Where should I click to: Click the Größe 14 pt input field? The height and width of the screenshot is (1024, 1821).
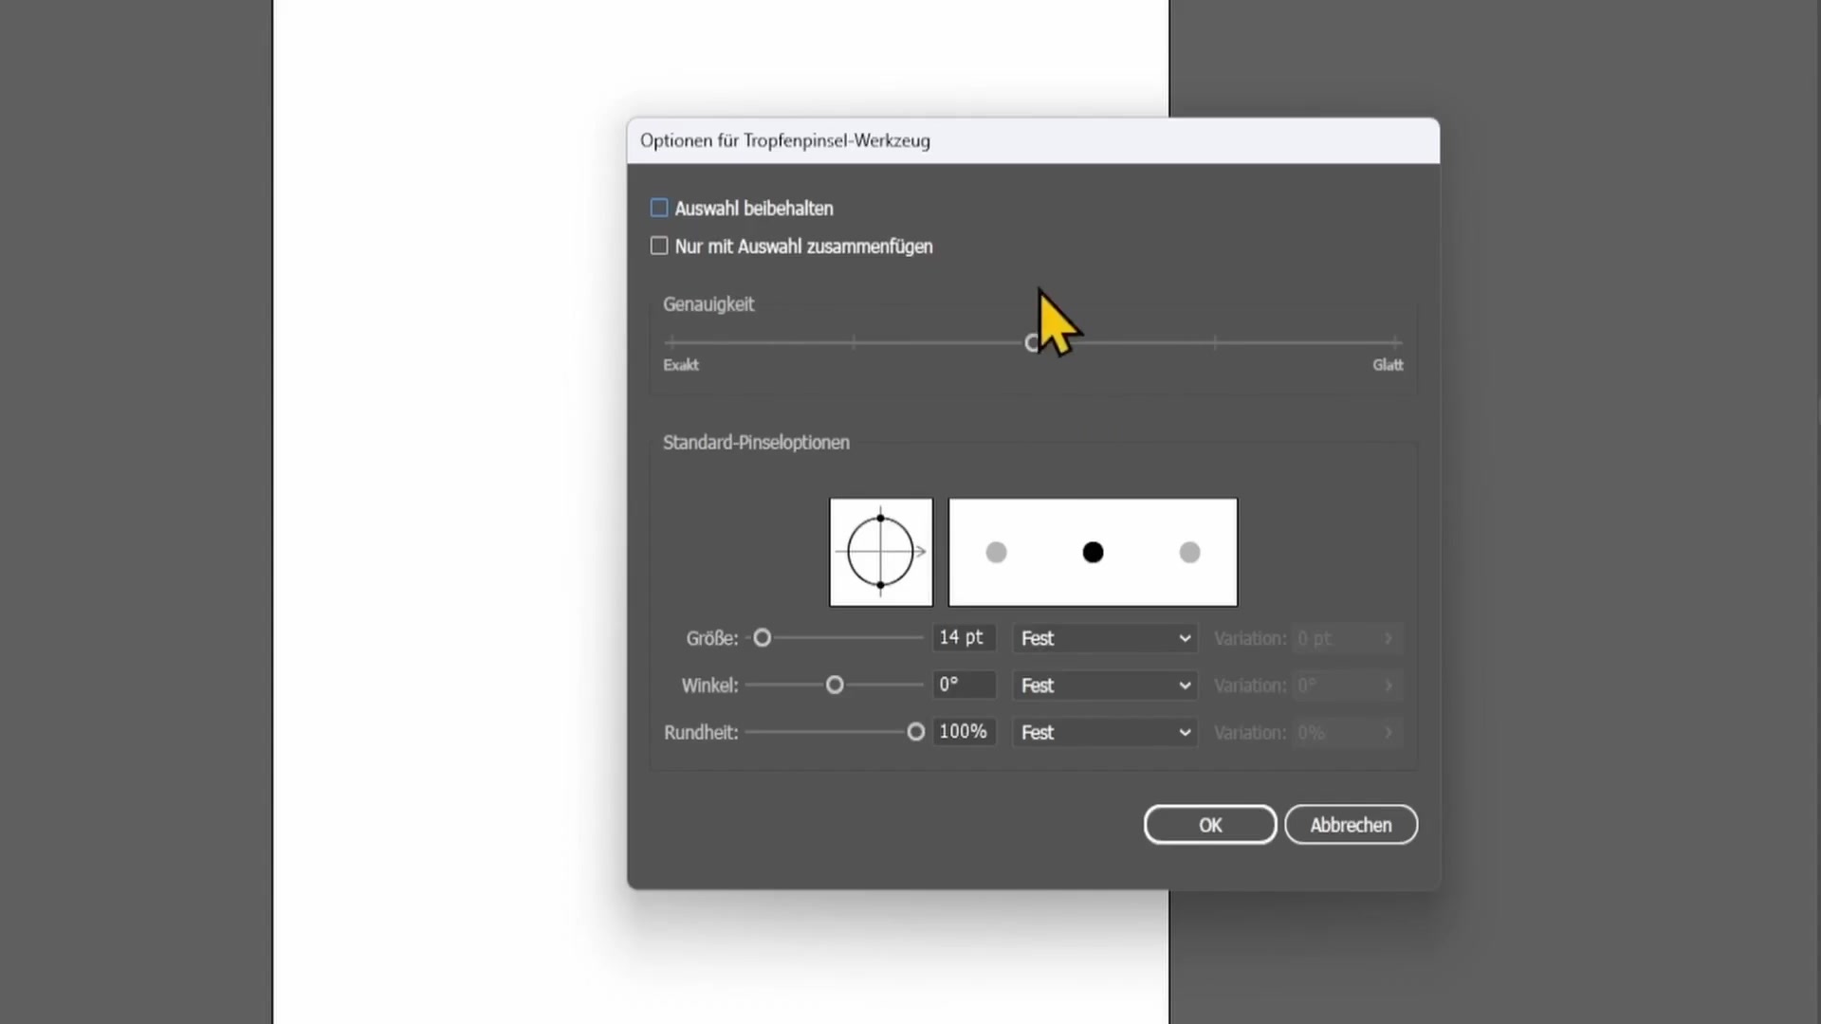964,638
